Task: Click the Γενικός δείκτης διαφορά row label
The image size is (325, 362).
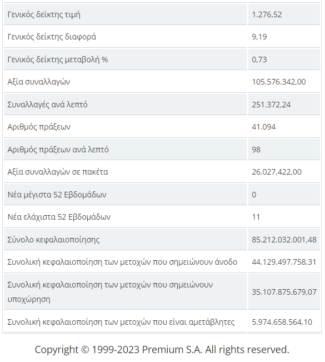Action: click(52, 37)
